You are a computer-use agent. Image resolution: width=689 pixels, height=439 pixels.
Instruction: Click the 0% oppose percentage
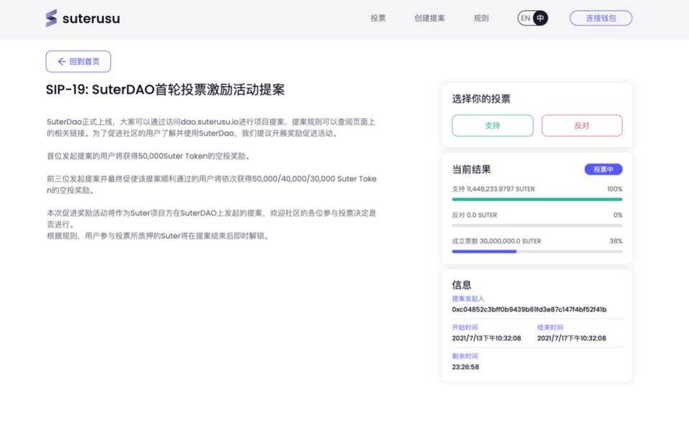point(618,215)
